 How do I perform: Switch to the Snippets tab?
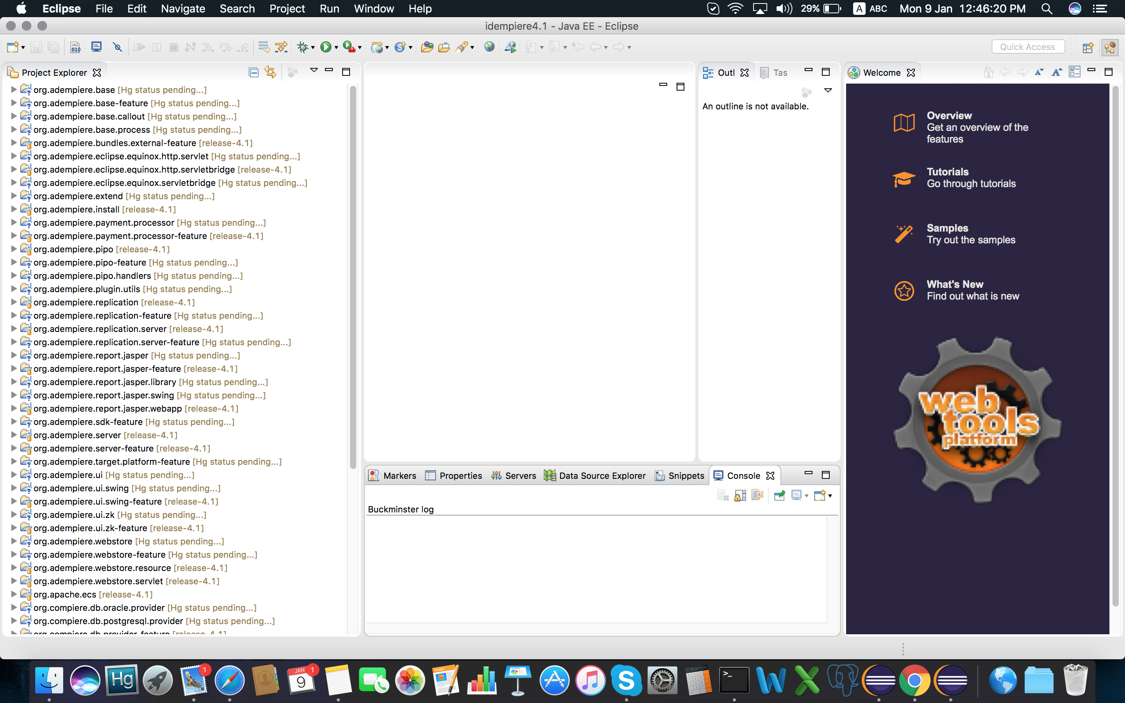point(680,475)
